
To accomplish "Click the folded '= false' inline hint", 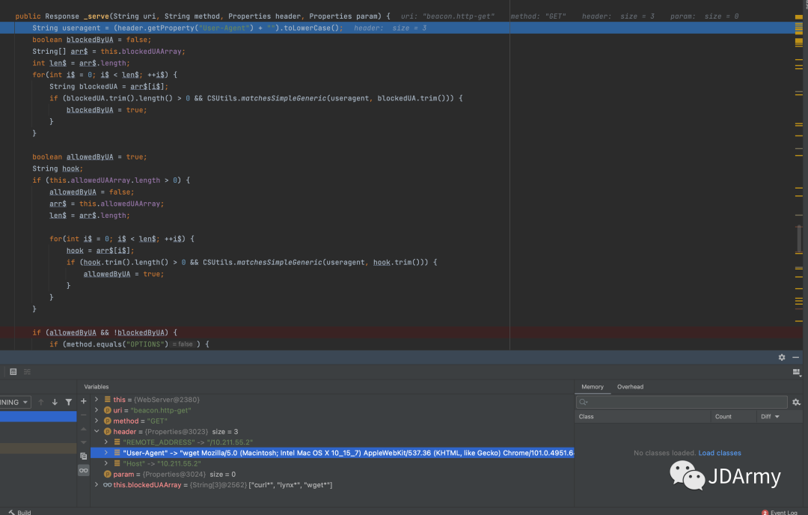I will click(182, 344).
